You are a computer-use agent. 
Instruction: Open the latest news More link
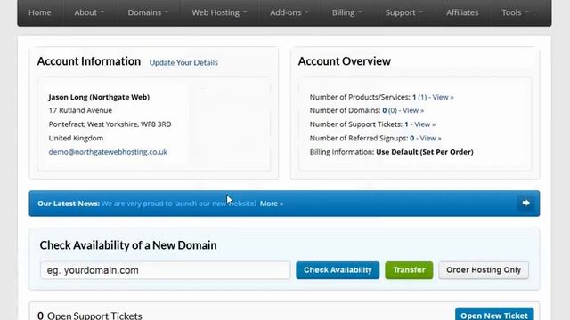[x=271, y=204]
